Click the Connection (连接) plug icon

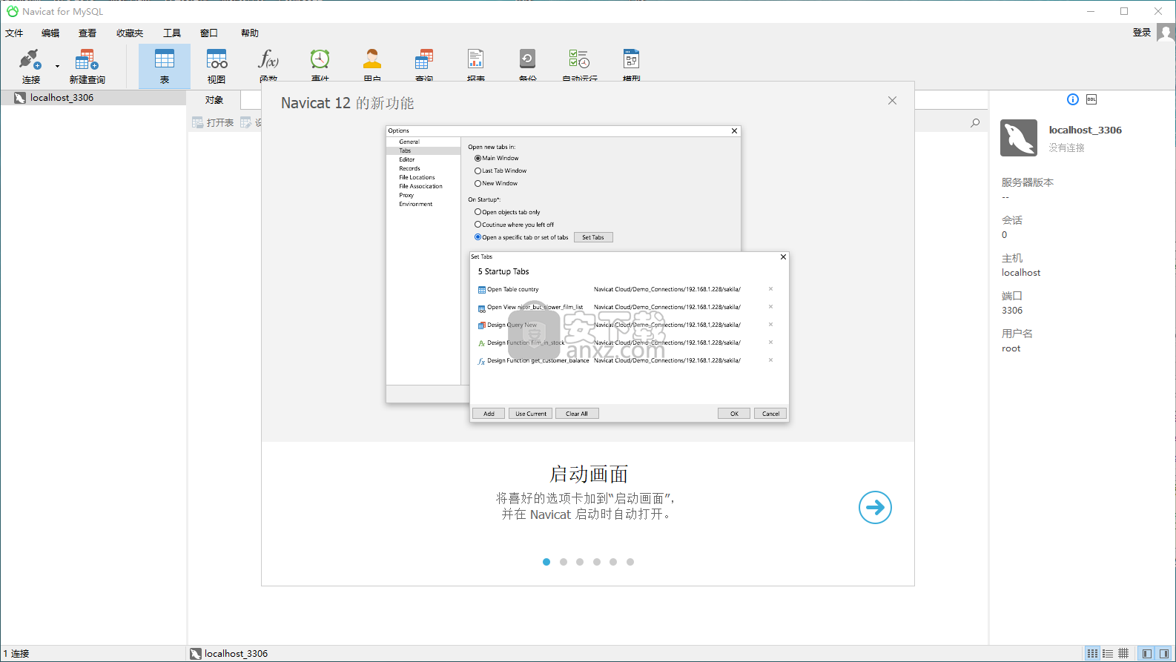30,59
